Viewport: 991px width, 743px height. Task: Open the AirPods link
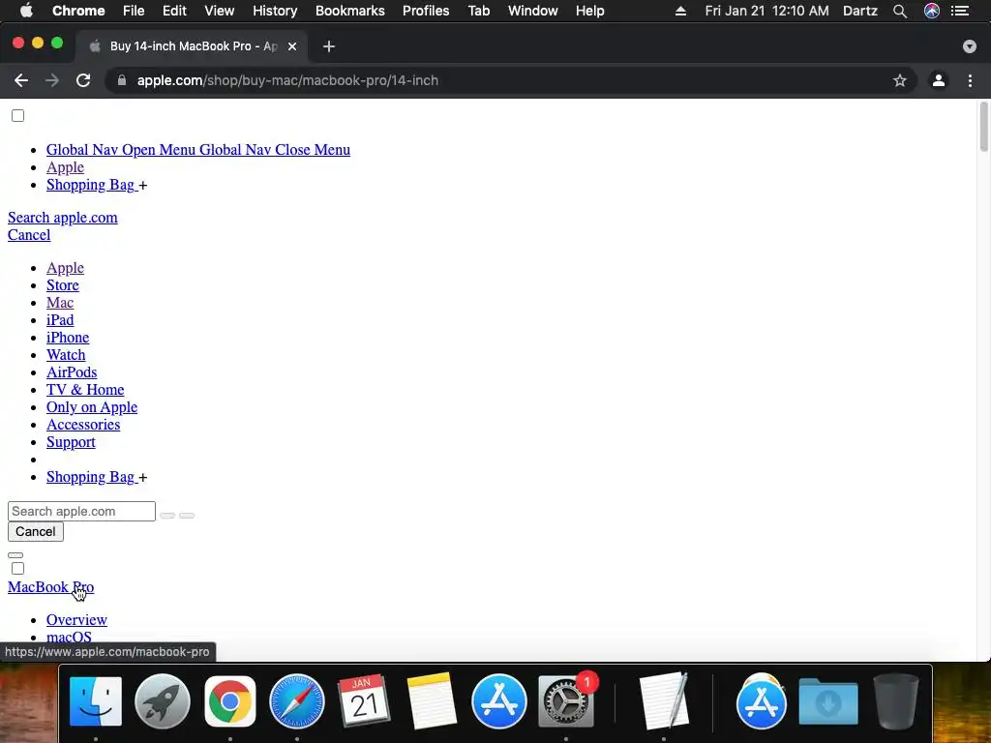[x=72, y=372]
